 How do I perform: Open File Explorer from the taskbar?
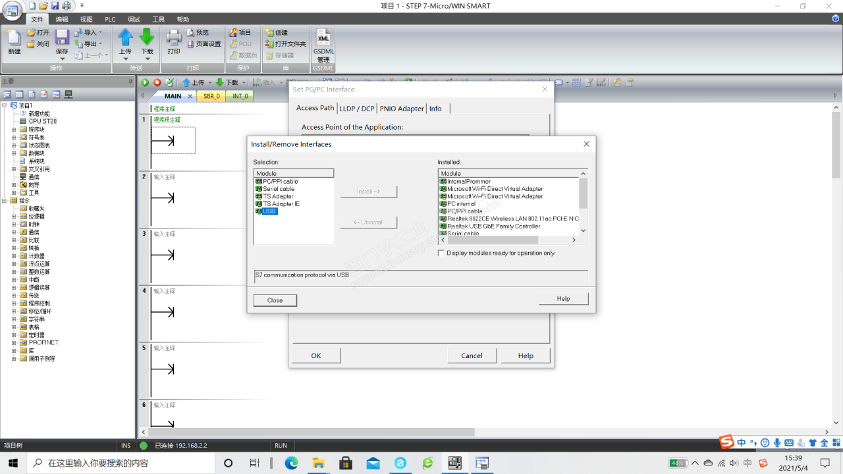[319, 463]
